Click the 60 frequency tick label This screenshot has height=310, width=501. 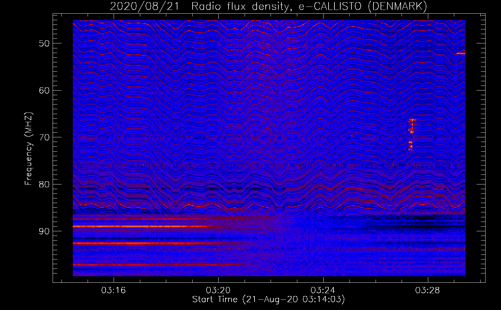click(44, 91)
